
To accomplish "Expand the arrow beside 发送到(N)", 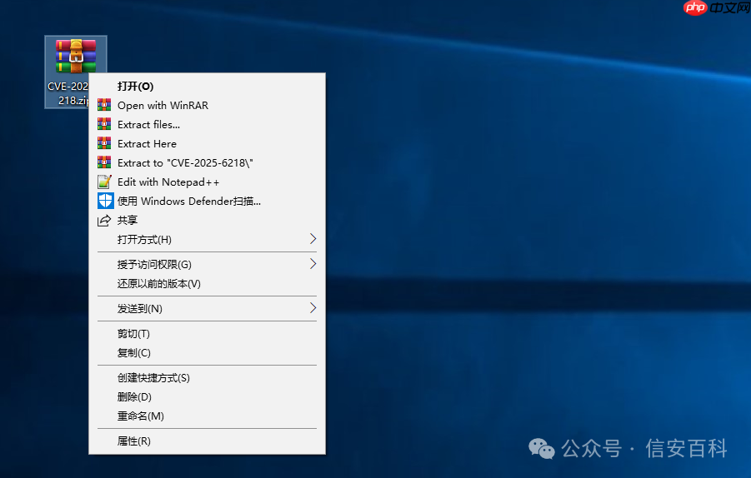I will [313, 307].
